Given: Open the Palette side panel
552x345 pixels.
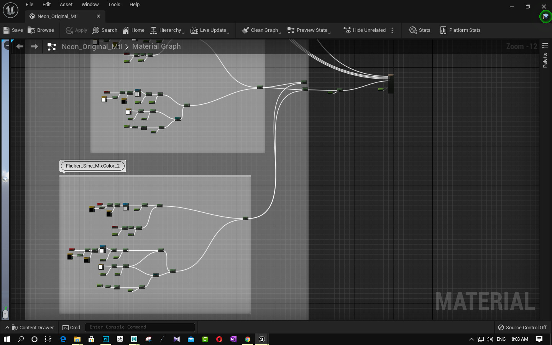Looking at the screenshot, I should (545, 60).
